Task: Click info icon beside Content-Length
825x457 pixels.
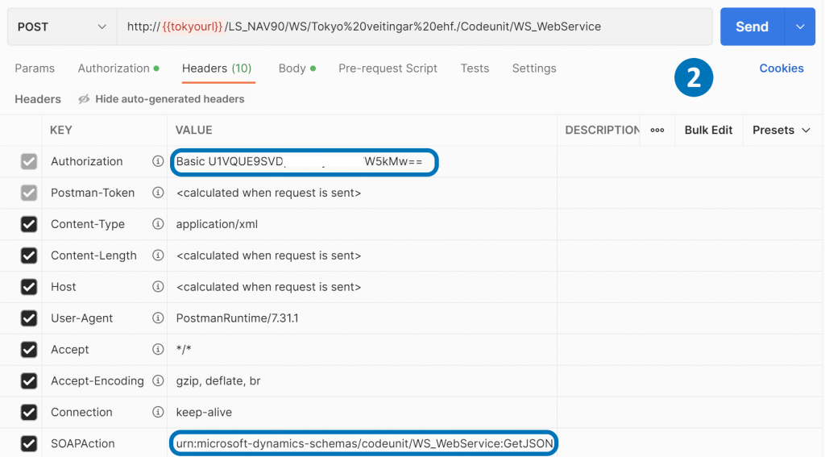Action: pos(158,256)
